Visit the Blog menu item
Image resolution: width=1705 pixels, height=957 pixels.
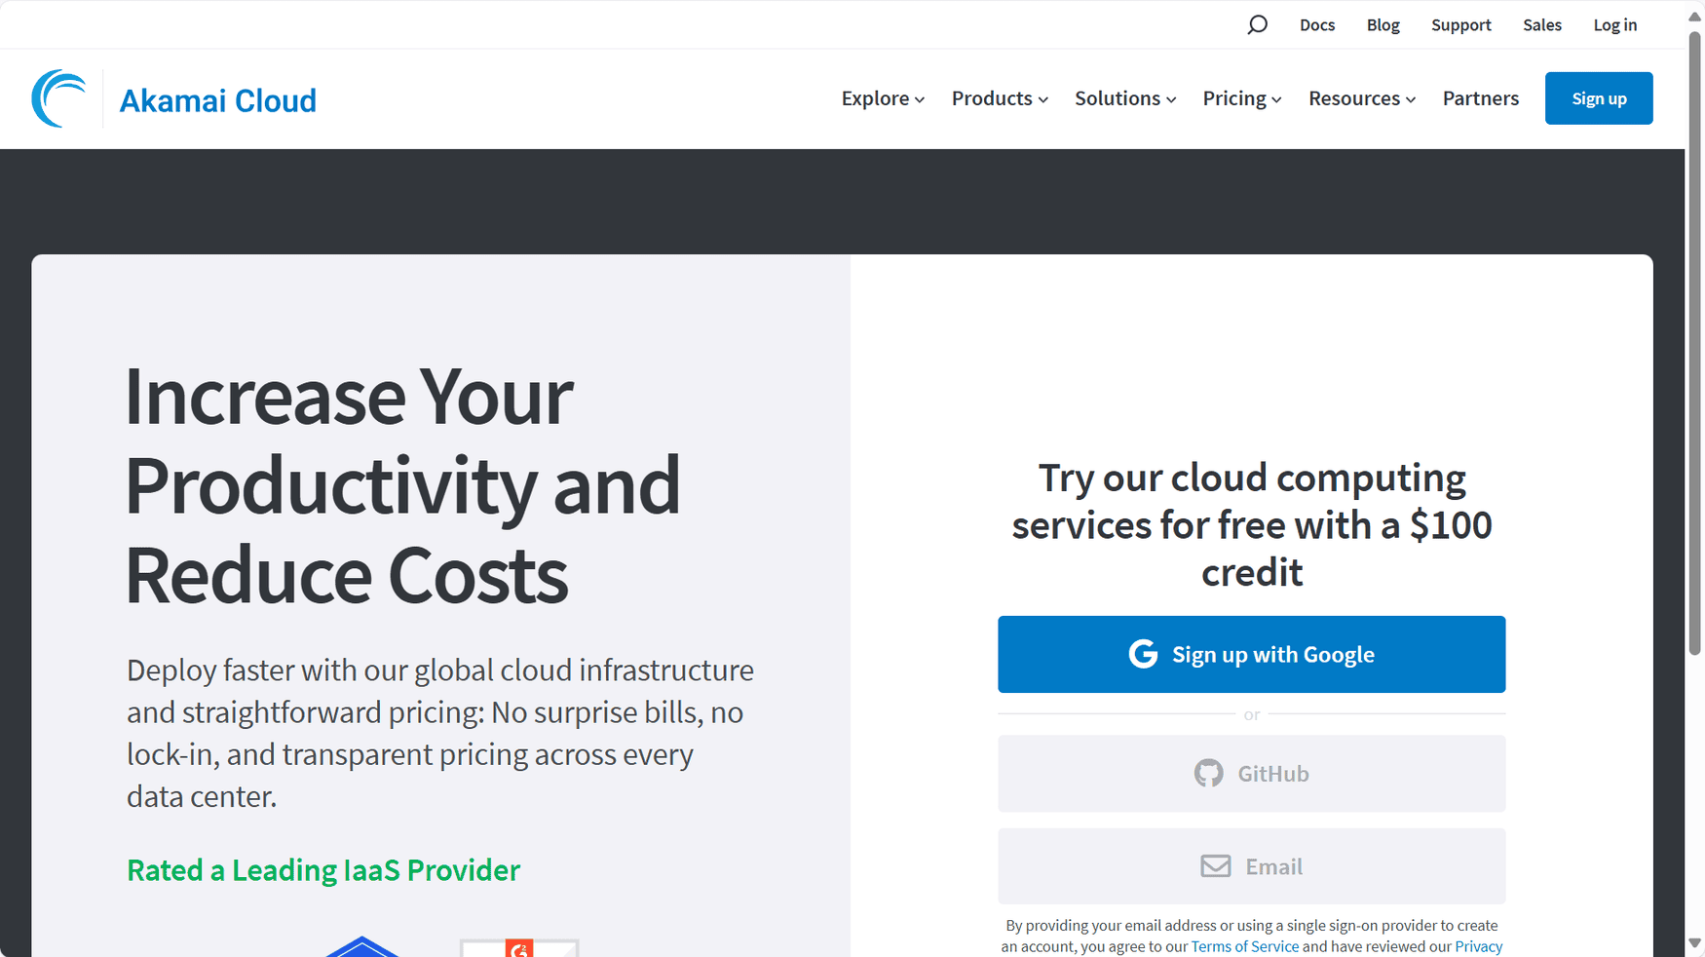(1383, 24)
